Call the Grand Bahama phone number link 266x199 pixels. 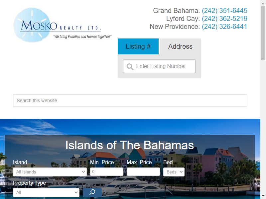(224, 11)
